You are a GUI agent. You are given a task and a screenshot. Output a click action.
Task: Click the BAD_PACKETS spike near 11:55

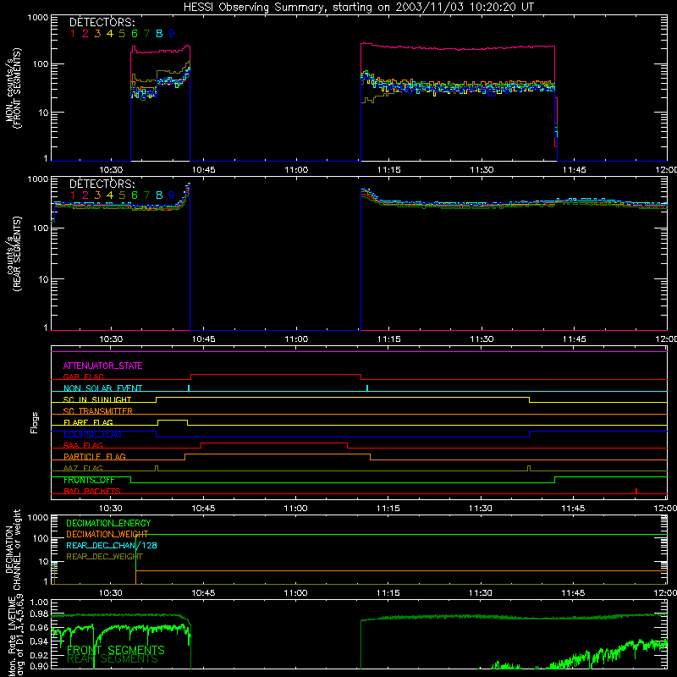click(636, 491)
